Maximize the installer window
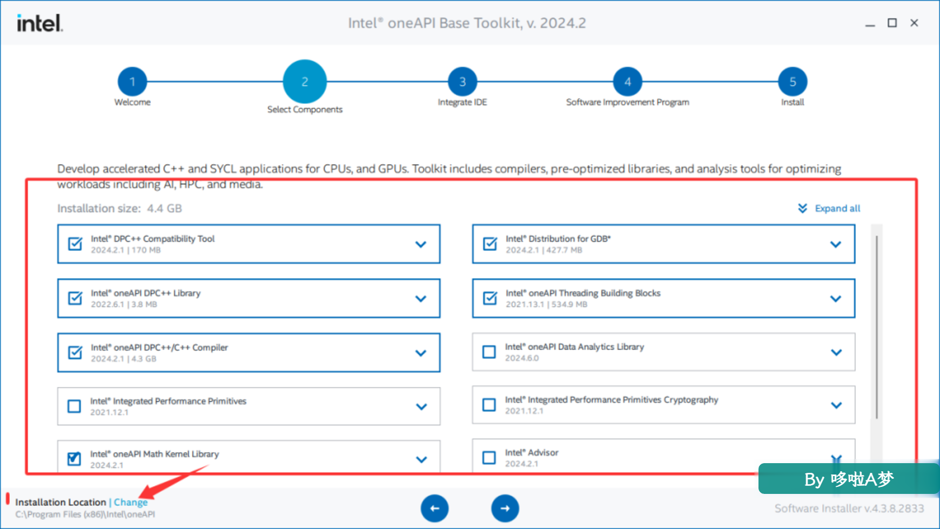 click(892, 23)
